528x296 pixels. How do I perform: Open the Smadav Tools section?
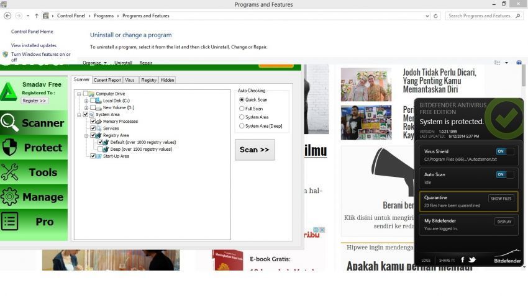tap(34, 172)
